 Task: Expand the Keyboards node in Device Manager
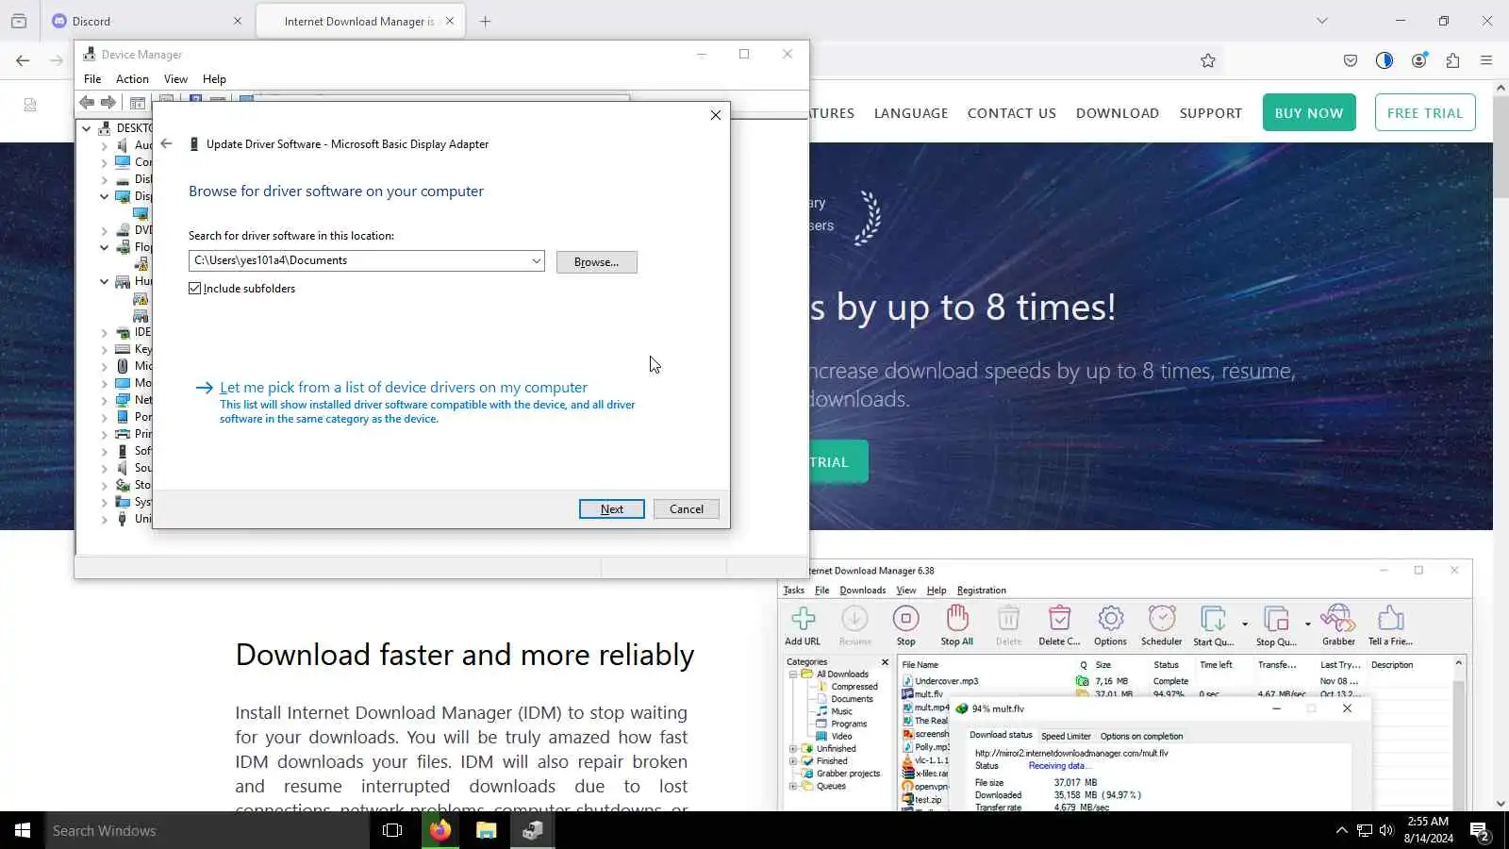104,349
